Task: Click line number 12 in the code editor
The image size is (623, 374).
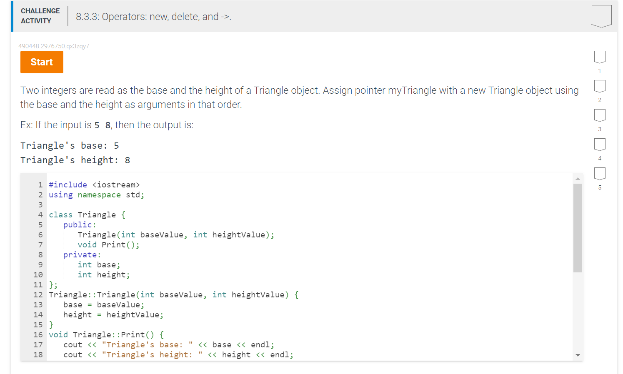Action: pyautogui.click(x=38, y=294)
